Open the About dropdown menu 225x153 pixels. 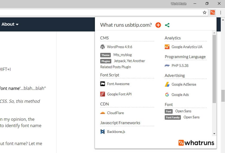point(10,24)
